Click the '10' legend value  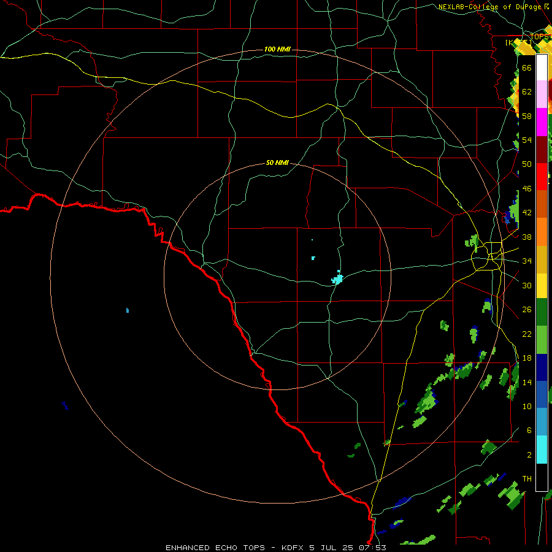pos(527,406)
